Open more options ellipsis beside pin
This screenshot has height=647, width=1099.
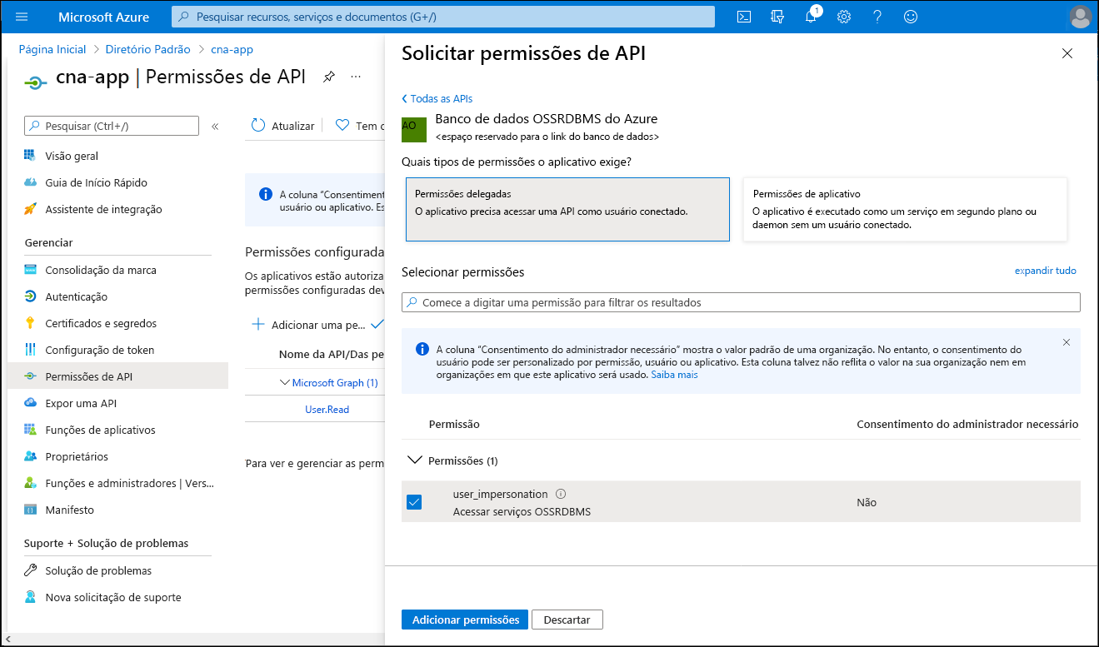pos(356,77)
